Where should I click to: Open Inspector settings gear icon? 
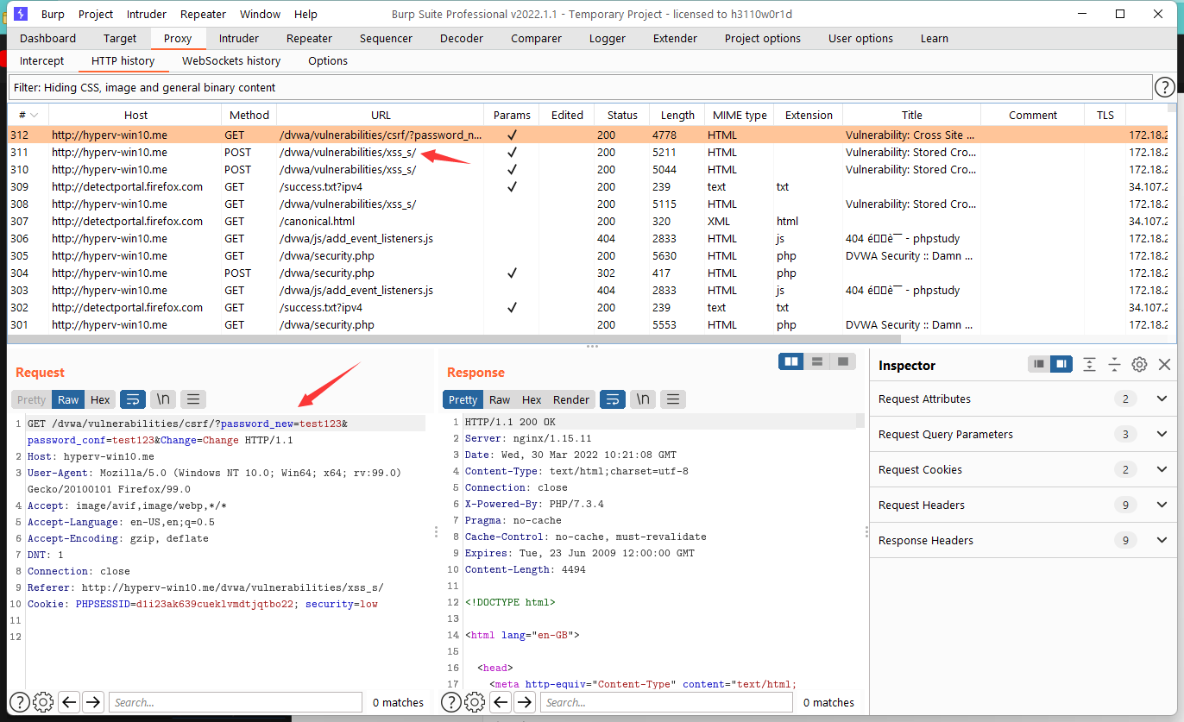coord(1139,365)
